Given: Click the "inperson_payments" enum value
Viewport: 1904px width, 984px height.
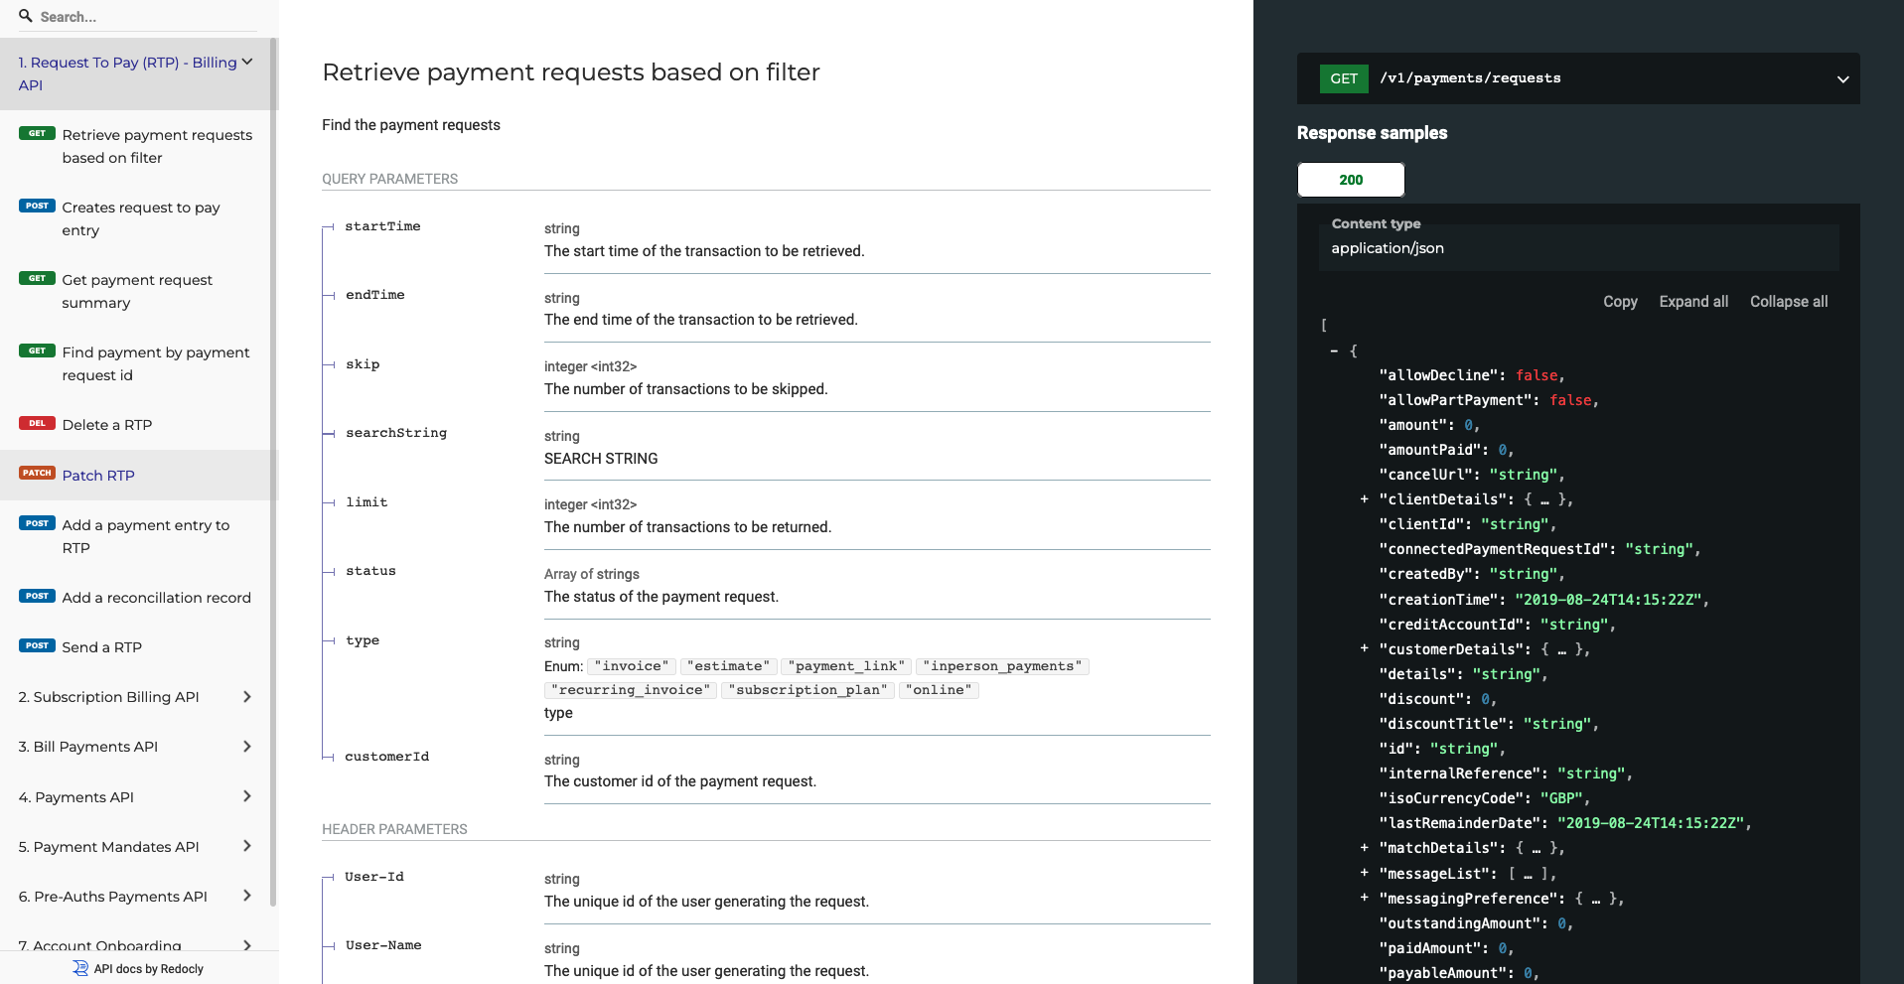Looking at the screenshot, I should tap(1003, 666).
